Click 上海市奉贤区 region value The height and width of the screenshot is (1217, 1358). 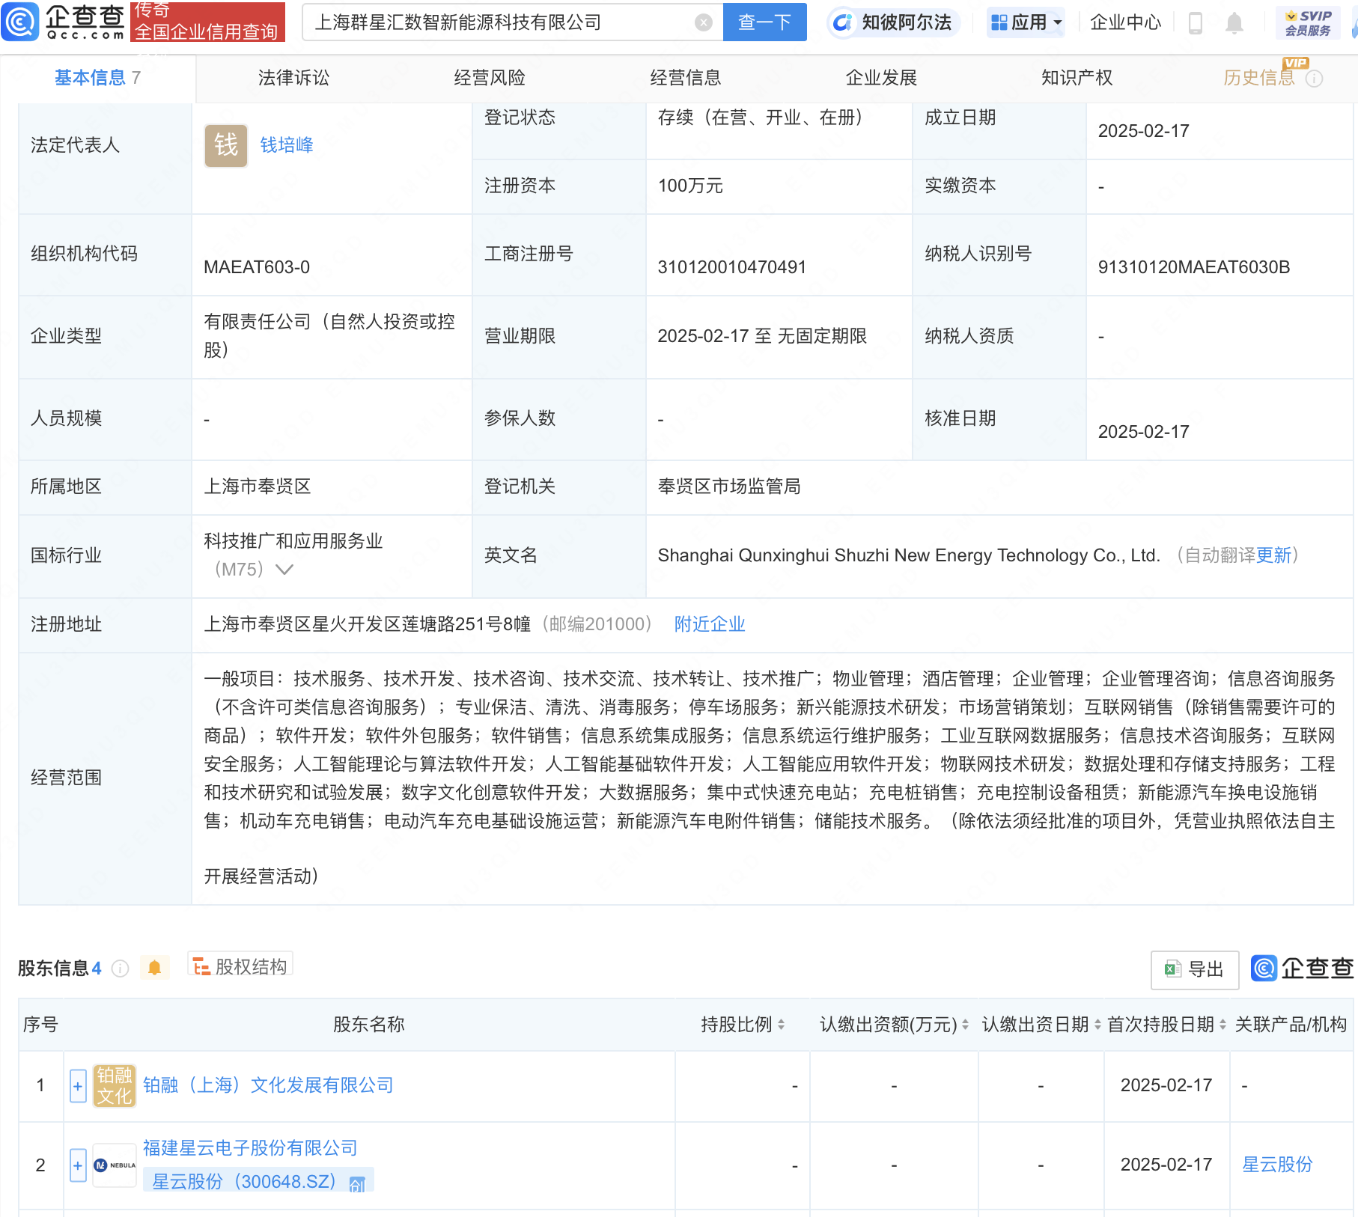258,487
